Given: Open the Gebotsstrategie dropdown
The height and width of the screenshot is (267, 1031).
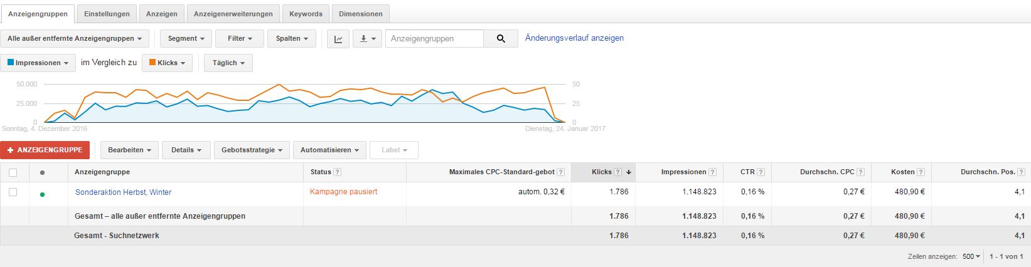Looking at the screenshot, I should tap(252, 150).
